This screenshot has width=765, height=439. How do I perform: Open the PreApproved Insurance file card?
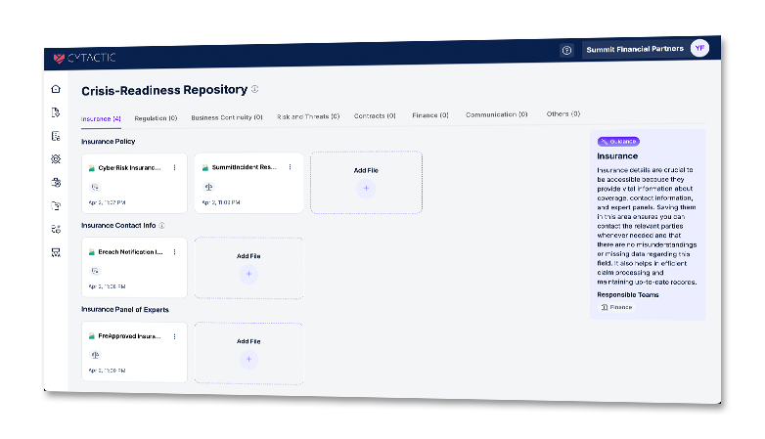(134, 352)
